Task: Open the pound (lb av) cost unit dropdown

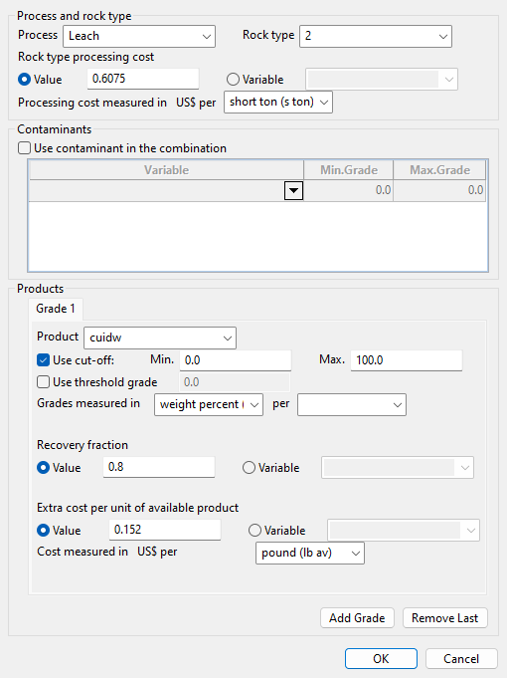Action: (310, 553)
